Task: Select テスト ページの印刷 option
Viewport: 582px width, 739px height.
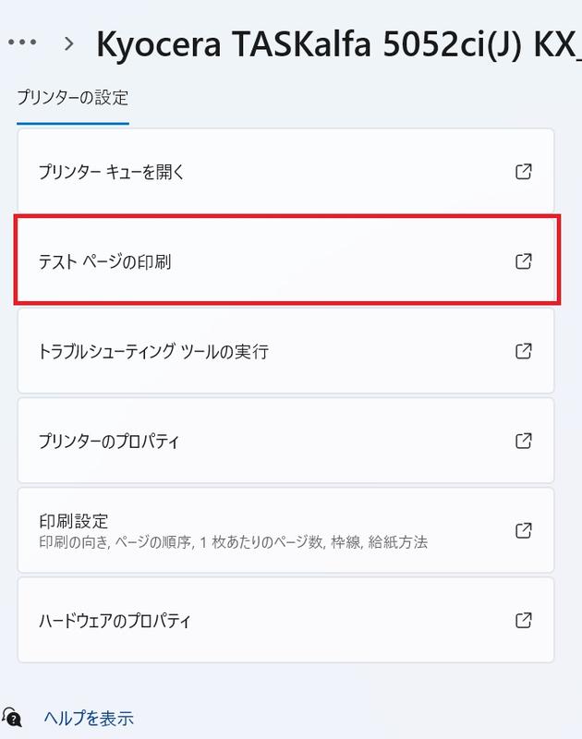Action: (277, 261)
